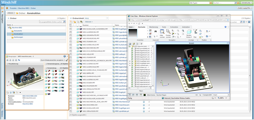The image size is (254, 120).
Task: Open help in the Baugruppe panel
Action: (64, 56)
